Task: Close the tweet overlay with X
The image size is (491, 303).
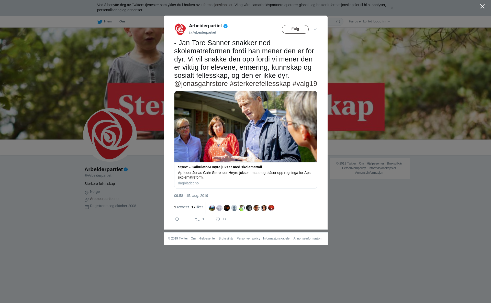Action: point(482,6)
